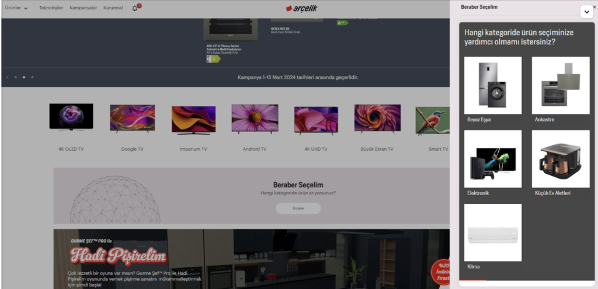Open the notification bell icon

pyautogui.click(x=135, y=8)
